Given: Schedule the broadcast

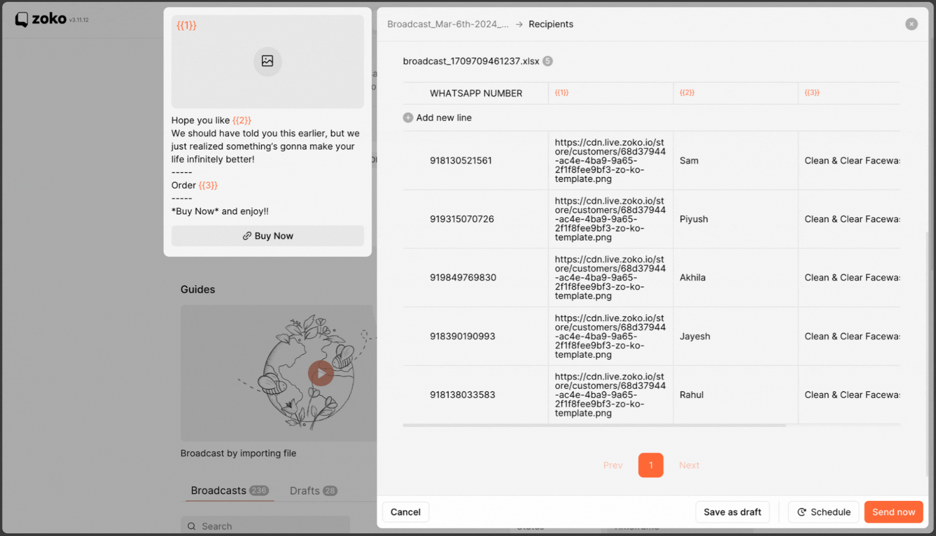Looking at the screenshot, I should click(824, 512).
